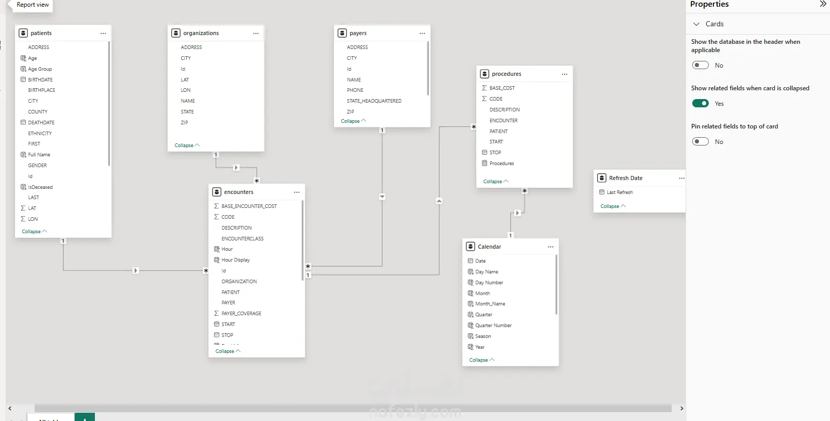Collapse the Properties pane with double chevron

pos(823,4)
